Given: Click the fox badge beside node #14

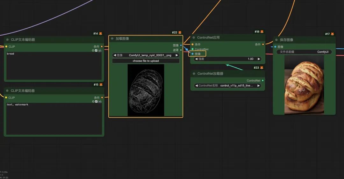Looking at the screenshot, I should [x=101, y=33].
